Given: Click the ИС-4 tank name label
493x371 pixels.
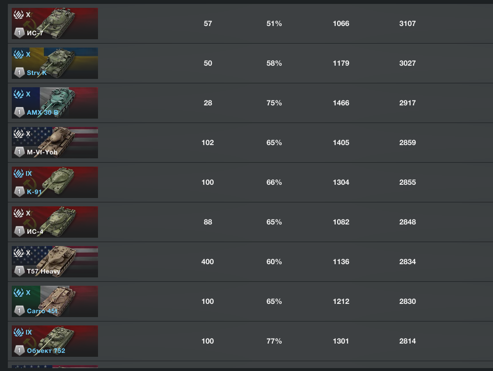Looking at the screenshot, I should click(35, 232).
